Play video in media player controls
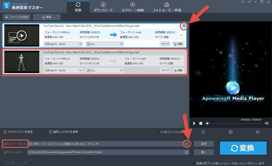Image resolution: width=272 pixels, height=166 pixels. click(x=194, y=124)
